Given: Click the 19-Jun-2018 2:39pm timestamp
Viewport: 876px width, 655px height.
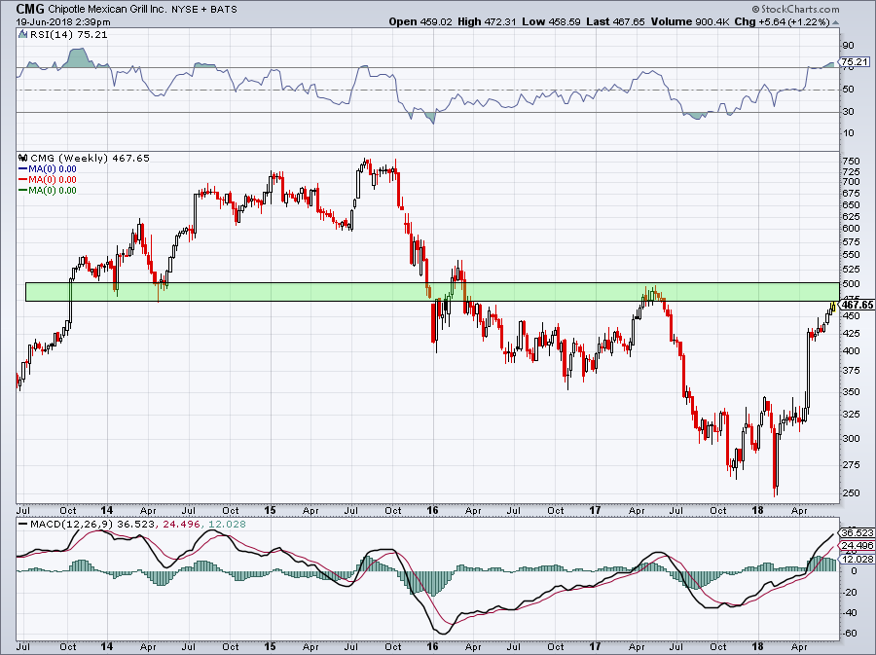Looking at the screenshot, I should pos(63,22).
